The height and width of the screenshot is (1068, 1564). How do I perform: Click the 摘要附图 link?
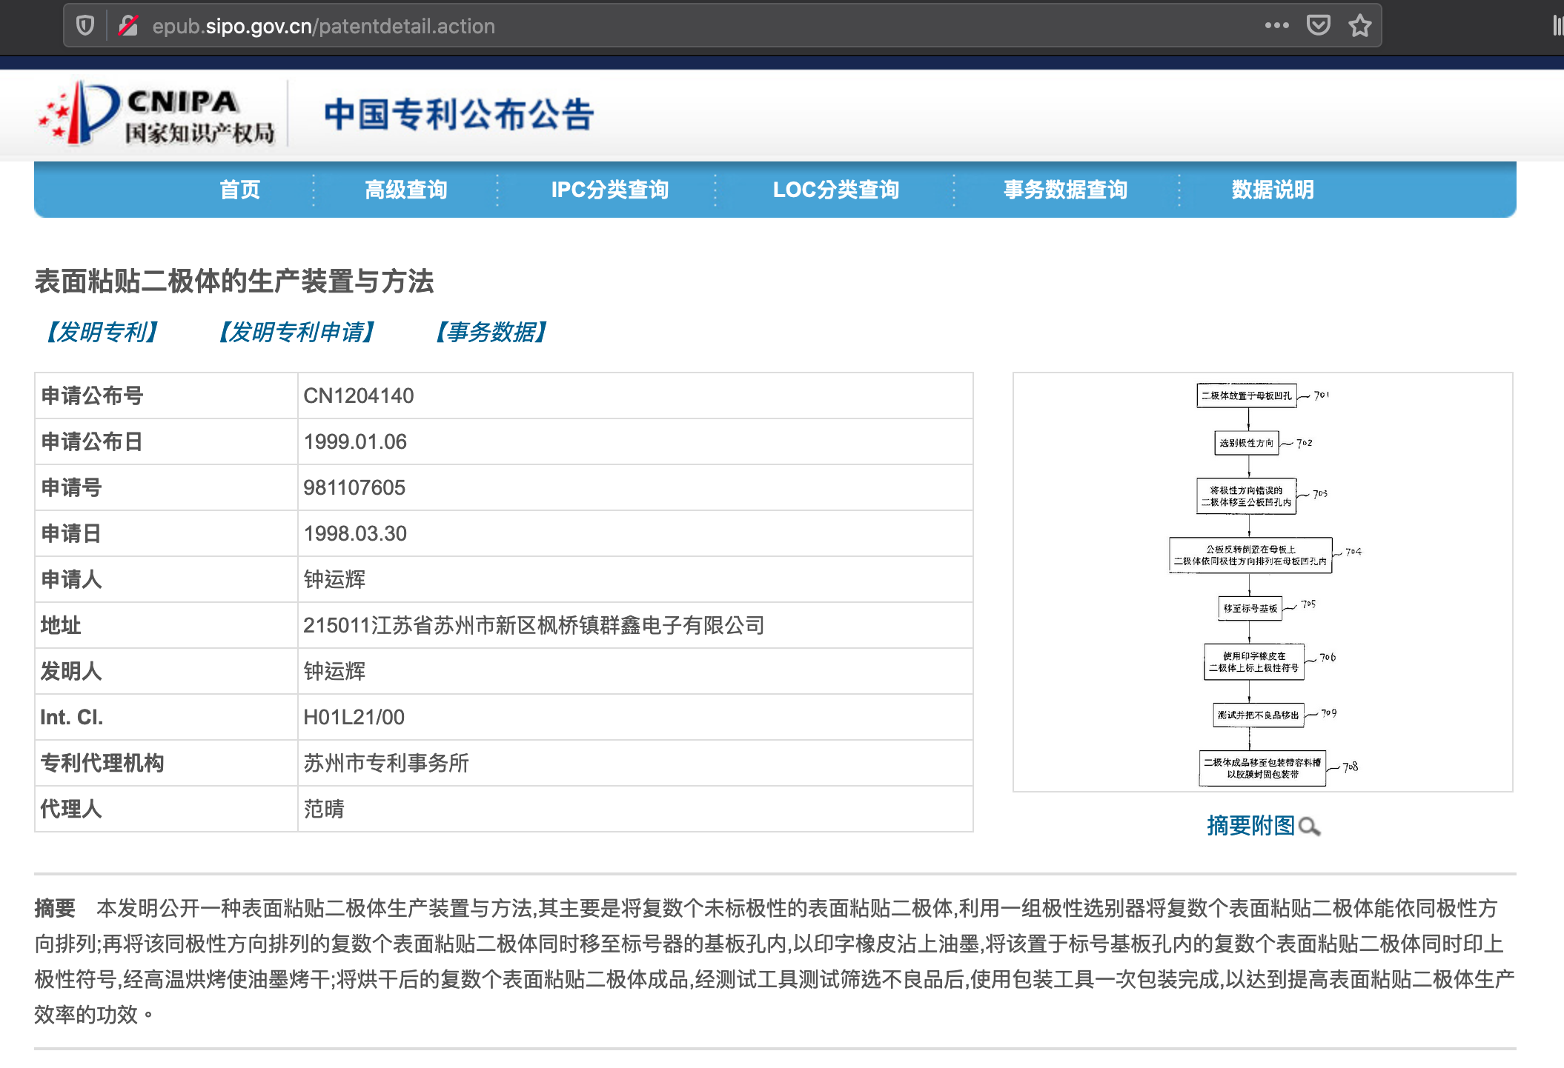(1250, 825)
